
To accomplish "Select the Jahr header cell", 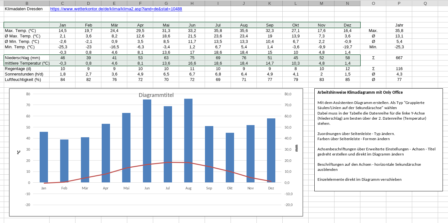I will pos(399,25).
